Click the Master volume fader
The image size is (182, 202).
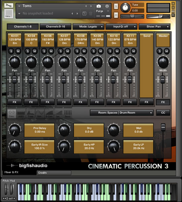point(162,80)
